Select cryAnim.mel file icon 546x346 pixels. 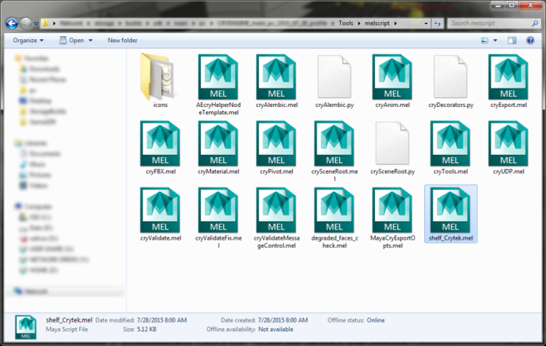click(x=393, y=77)
